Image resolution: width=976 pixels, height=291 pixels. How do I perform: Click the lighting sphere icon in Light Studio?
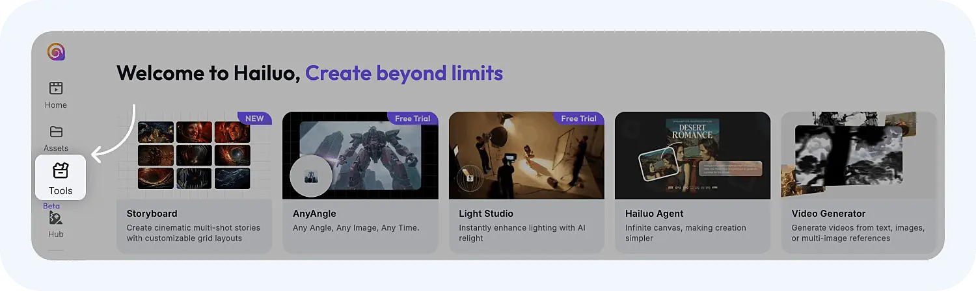469,177
